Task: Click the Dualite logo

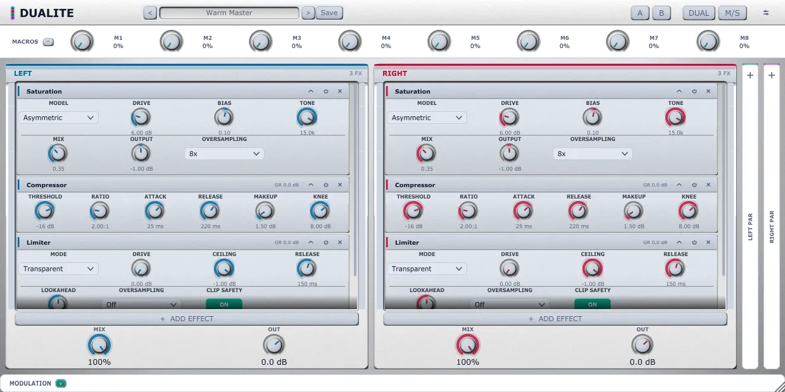Action: point(42,13)
